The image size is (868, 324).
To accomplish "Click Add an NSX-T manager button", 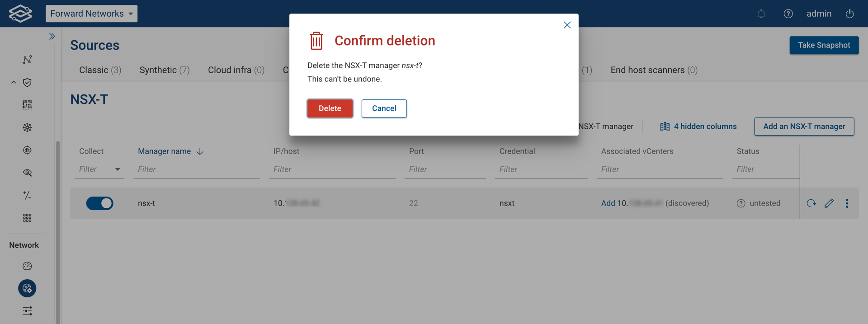I will 804,127.
